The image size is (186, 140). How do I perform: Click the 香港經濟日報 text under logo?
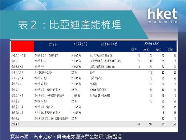(163, 22)
